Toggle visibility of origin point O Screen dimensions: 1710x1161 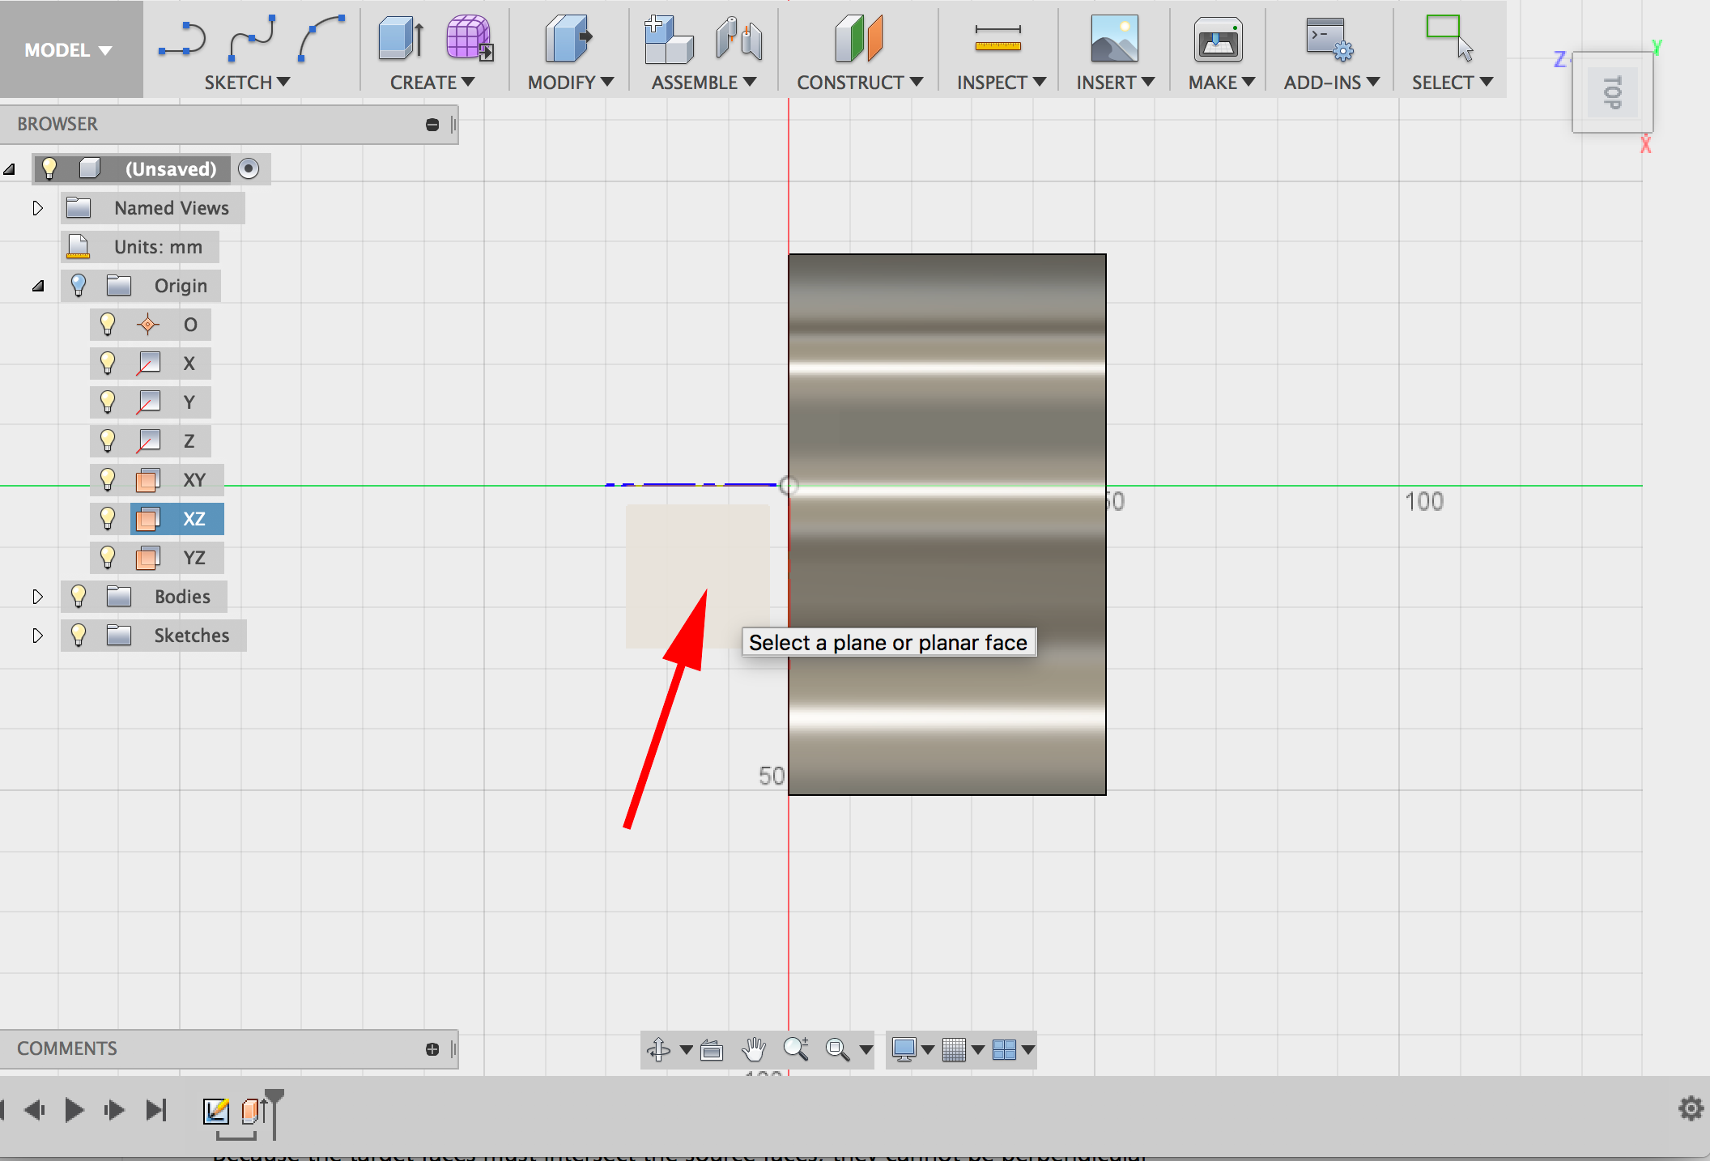pyautogui.click(x=108, y=324)
